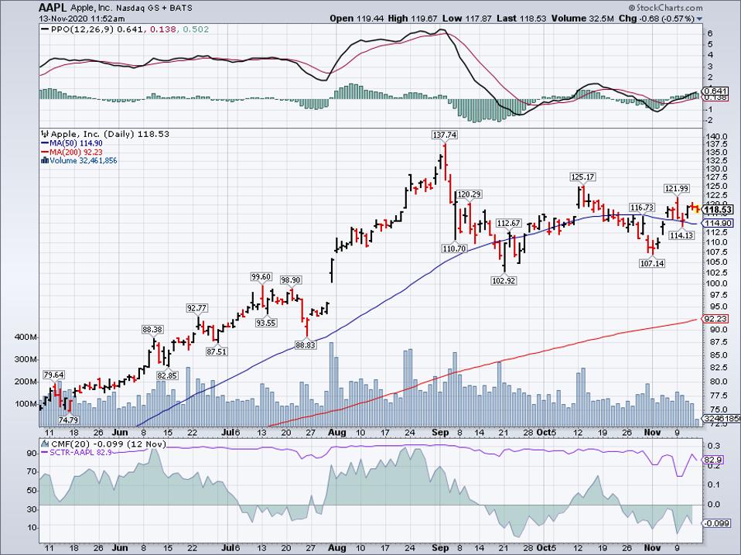This screenshot has width=741, height=555.
Task: Click the blue down arrow beside Chg value
Action: [x=699, y=19]
